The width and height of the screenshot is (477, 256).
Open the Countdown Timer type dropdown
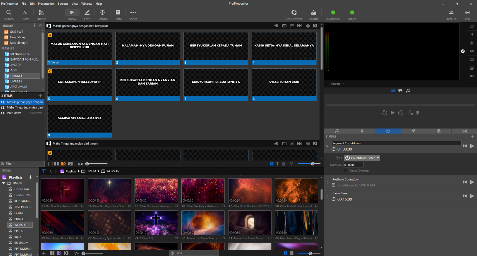(x=361, y=158)
